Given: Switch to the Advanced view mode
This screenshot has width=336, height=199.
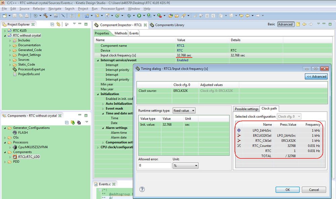Looking at the screenshot, I should coord(285,24).
